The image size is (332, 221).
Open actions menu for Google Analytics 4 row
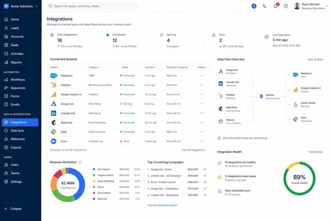click(202, 94)
